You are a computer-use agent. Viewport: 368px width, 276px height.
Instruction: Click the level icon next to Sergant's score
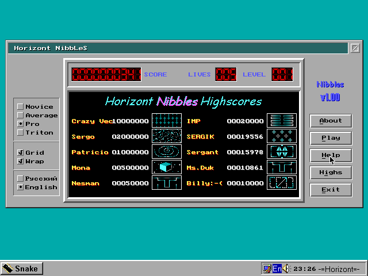coord(282,152)
